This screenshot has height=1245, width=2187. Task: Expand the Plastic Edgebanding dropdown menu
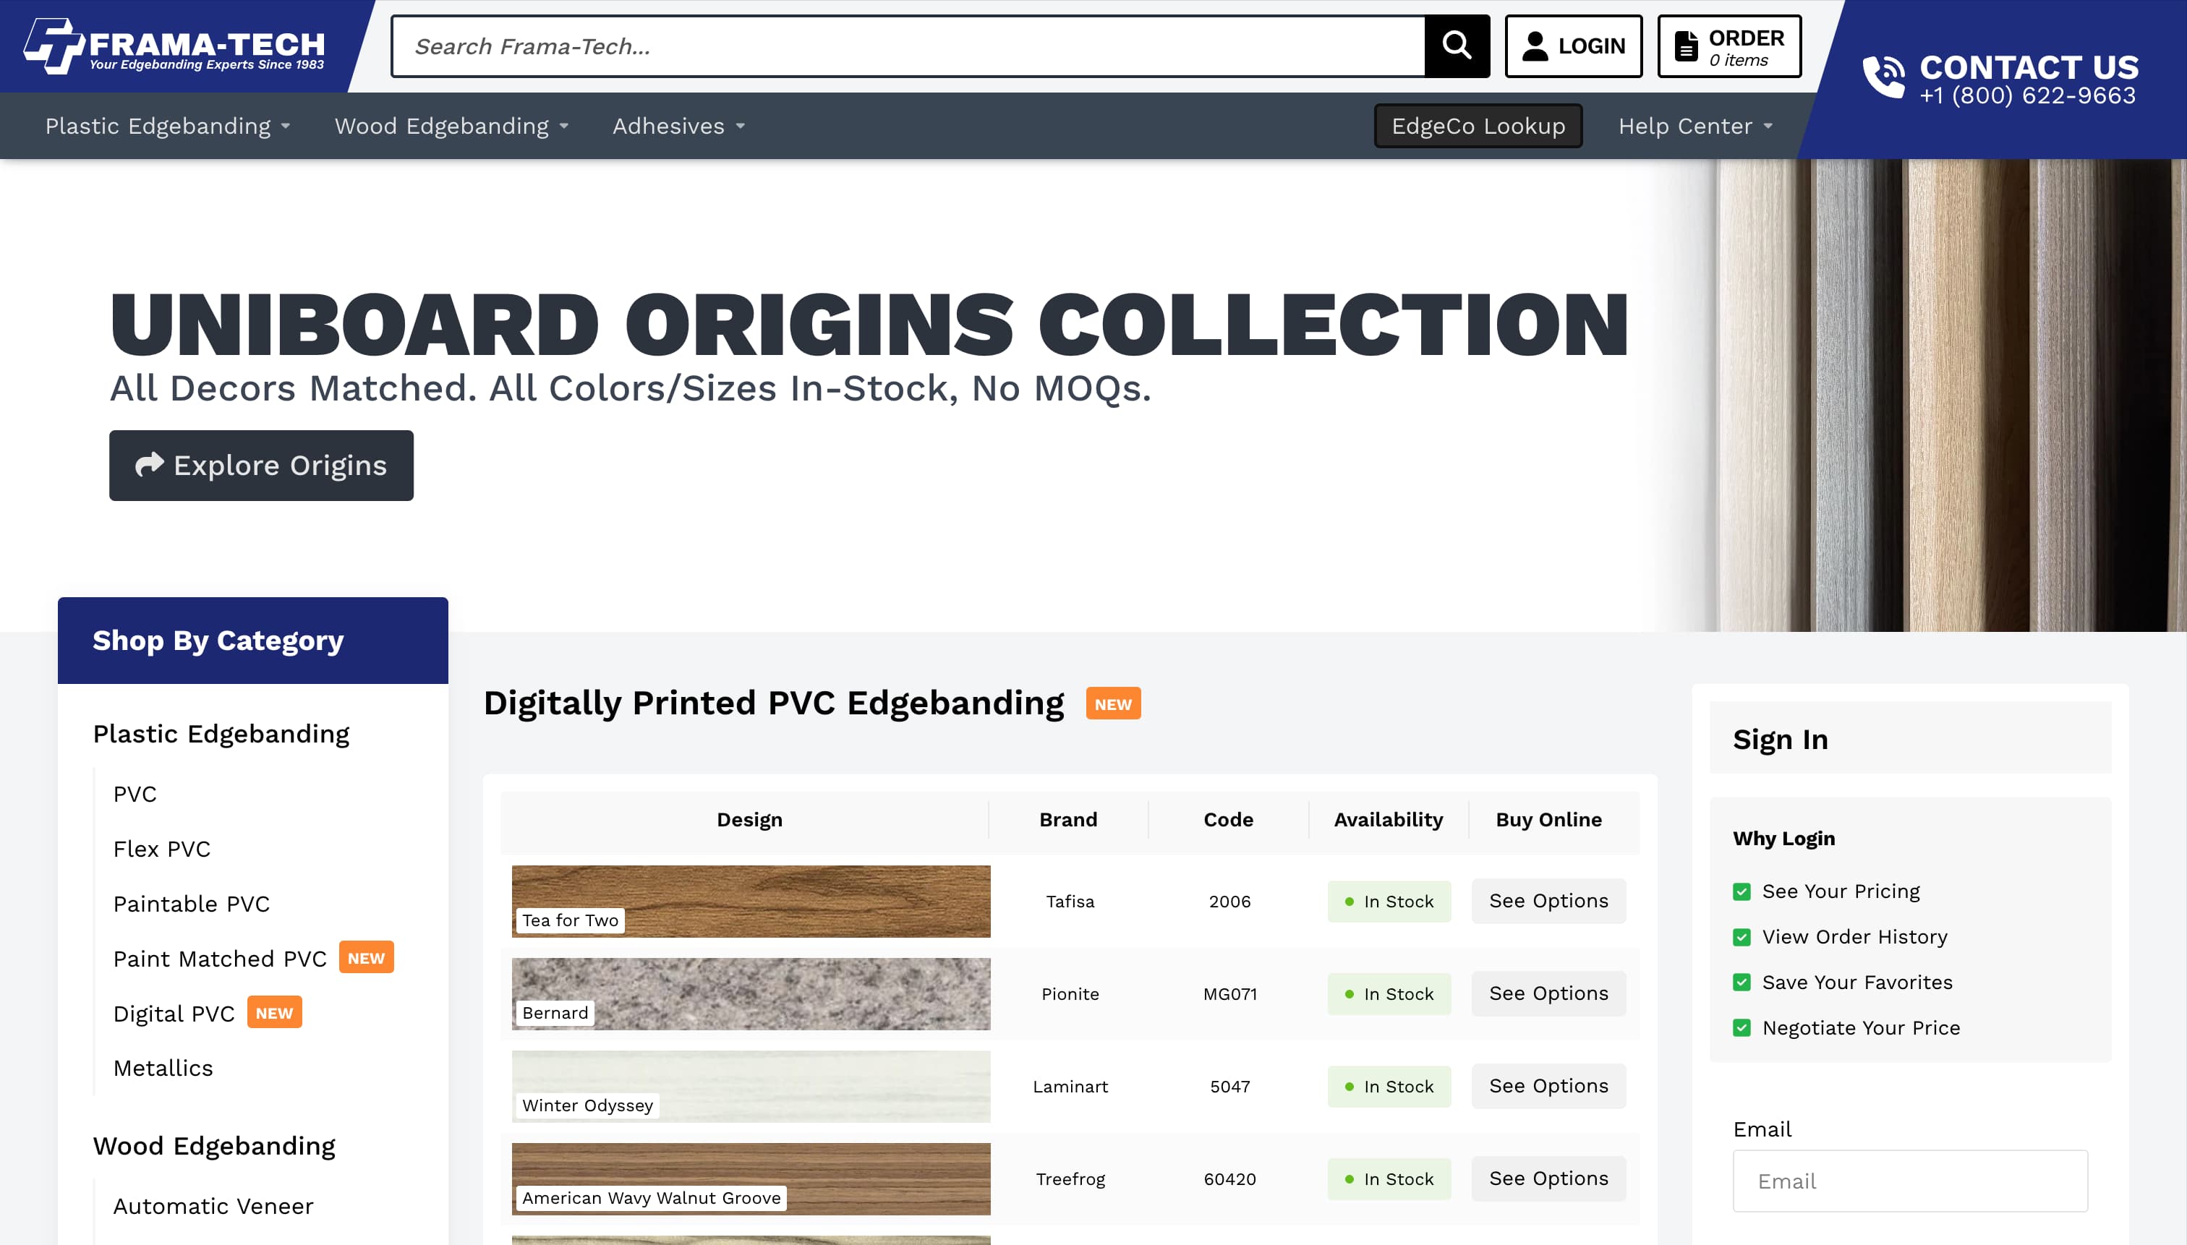[x=168, y=126]
